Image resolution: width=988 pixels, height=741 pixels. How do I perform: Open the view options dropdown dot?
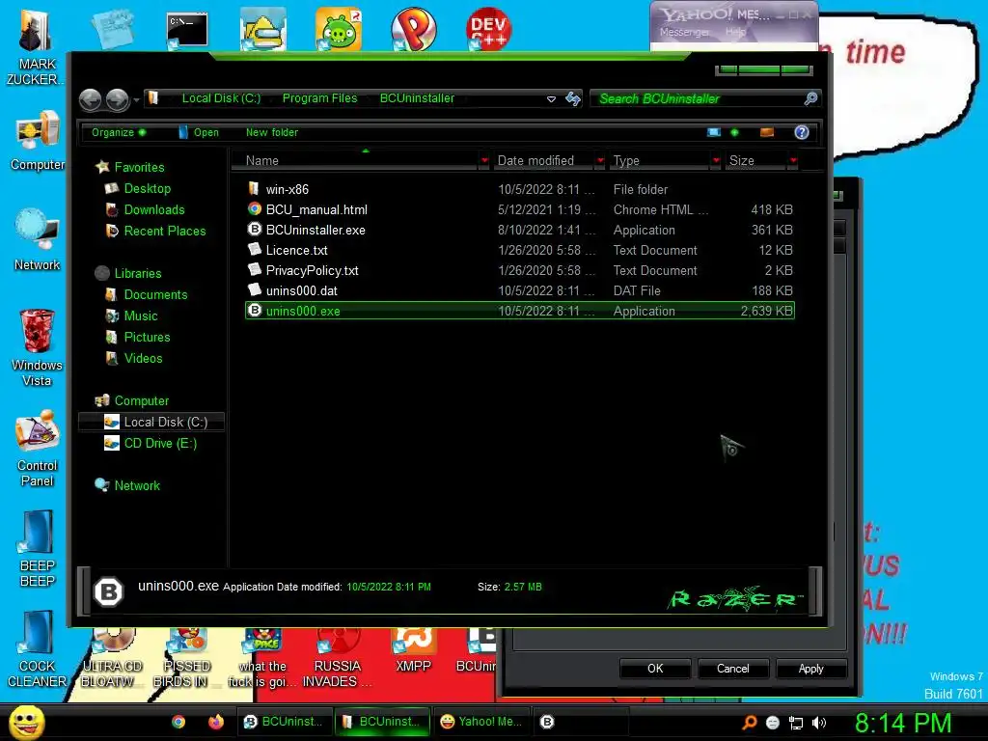tap(734, 132)
